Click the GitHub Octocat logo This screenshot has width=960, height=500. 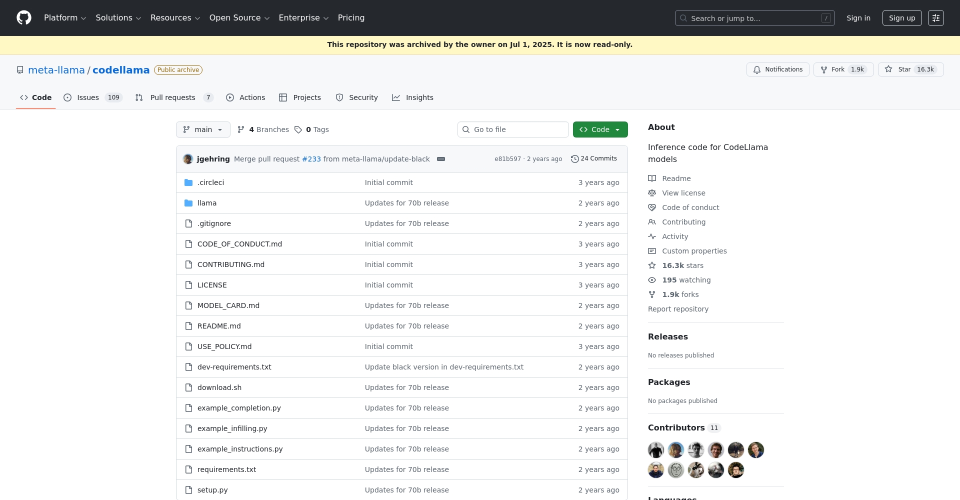24,18
